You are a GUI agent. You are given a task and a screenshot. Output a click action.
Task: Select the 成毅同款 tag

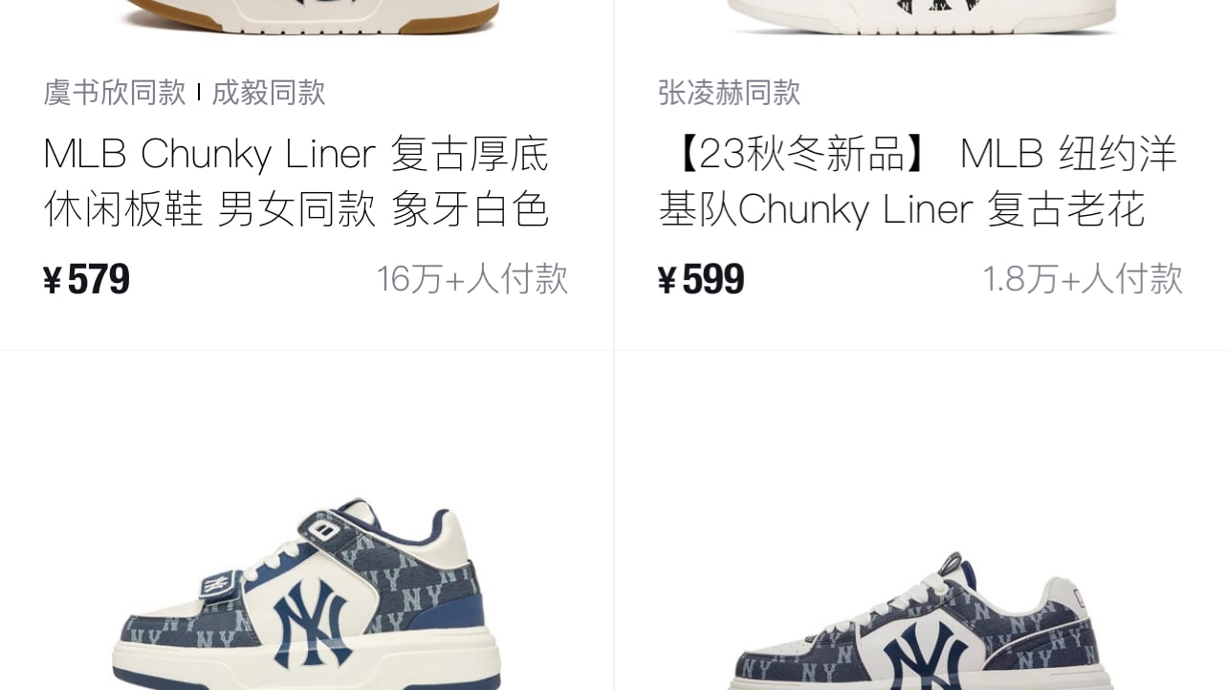coord(269,93)
